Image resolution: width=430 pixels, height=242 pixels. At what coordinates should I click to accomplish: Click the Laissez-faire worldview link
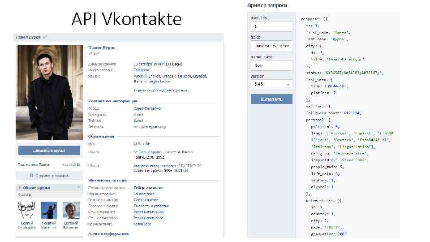coord(144,194)
